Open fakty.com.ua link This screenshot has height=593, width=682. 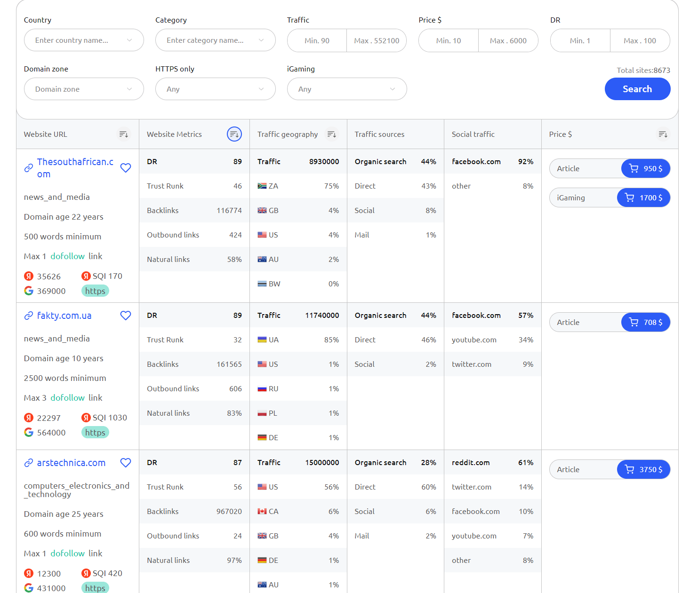[64, 316]
